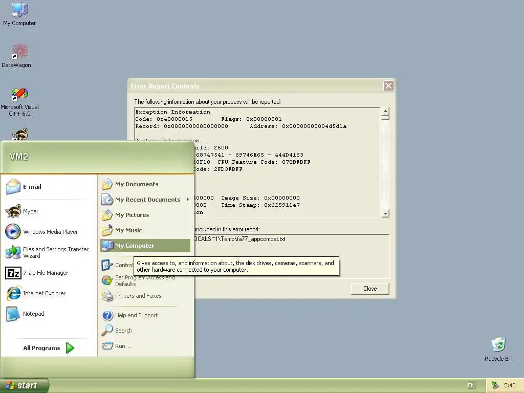Screen dimensions: 524x393
Task: Open My Computer desktop icon
Action: click(19, 14)
